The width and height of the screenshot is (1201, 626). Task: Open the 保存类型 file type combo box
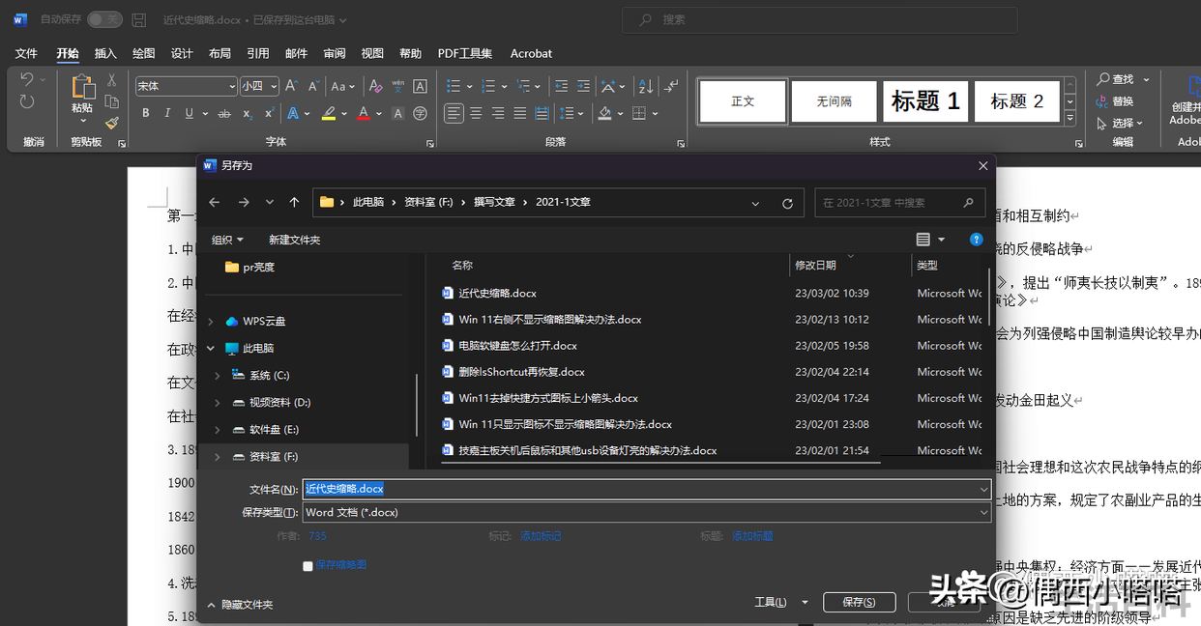(647, 512)
